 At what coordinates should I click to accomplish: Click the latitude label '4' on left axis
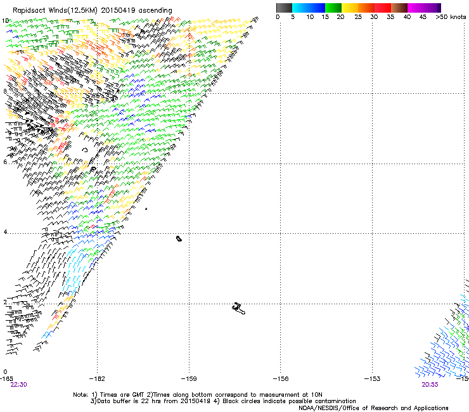[x=5, y=231]
